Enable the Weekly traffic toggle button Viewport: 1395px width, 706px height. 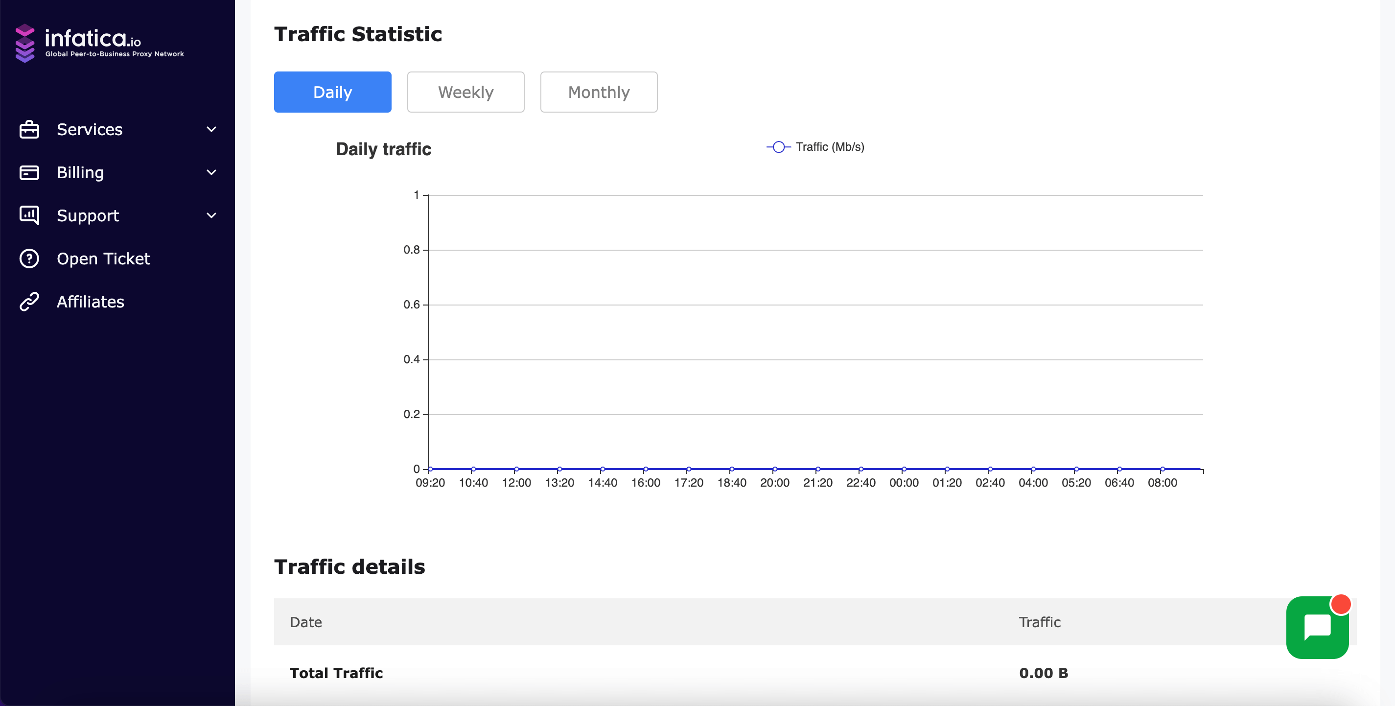(465, 92)
